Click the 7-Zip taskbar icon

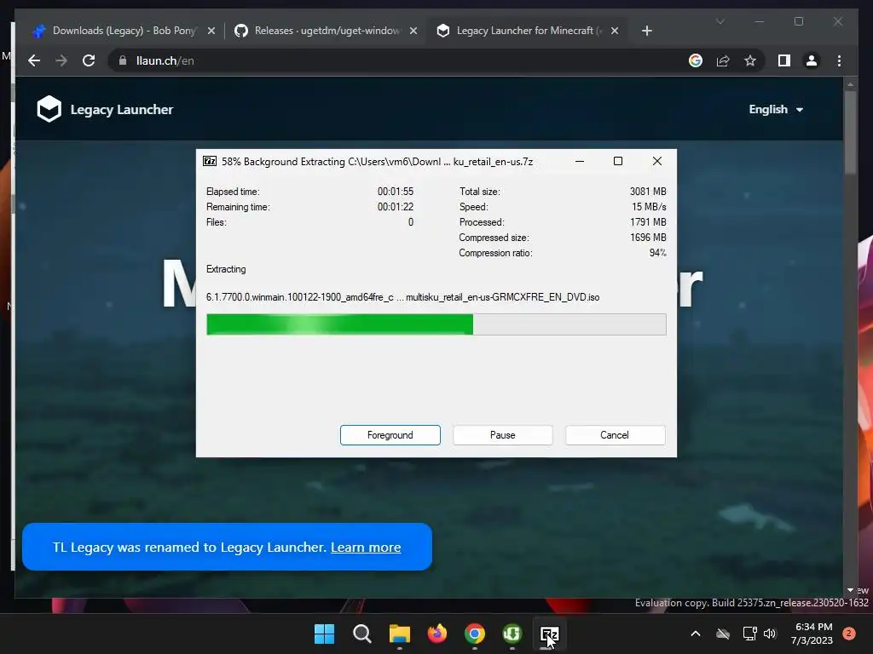click(x=550, y=634)
